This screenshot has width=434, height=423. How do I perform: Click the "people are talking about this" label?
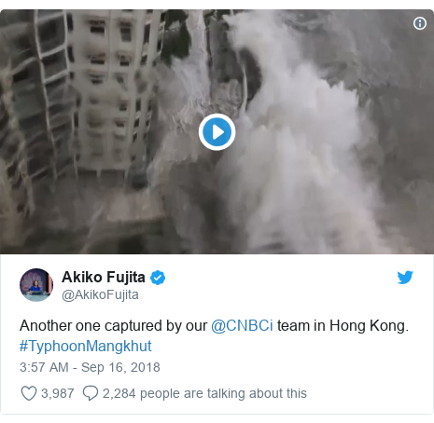click(x=223, y=393)
